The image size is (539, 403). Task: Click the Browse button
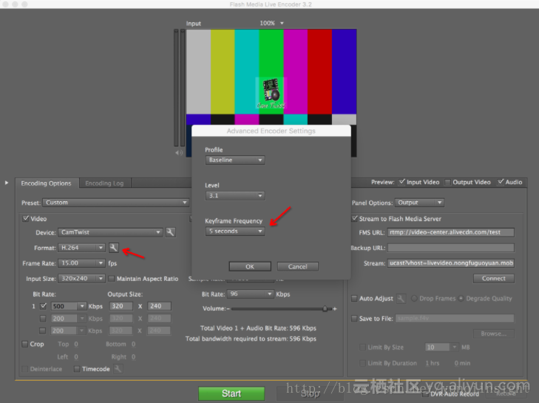pyautogui.click(x=494, y=333)
